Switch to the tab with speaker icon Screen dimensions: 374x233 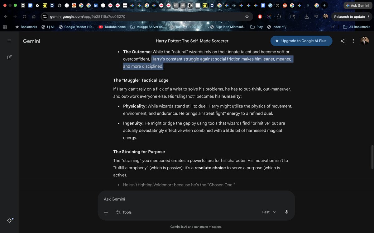click(x=234, y=5)
